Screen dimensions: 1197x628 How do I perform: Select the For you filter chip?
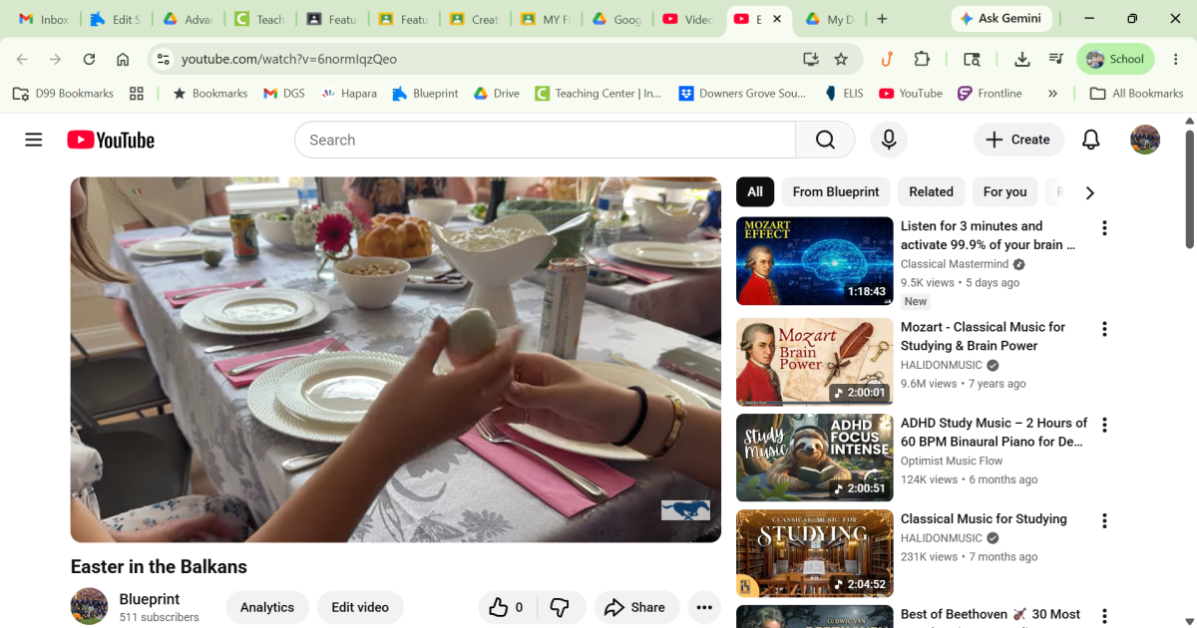(x=1004, y=191)
